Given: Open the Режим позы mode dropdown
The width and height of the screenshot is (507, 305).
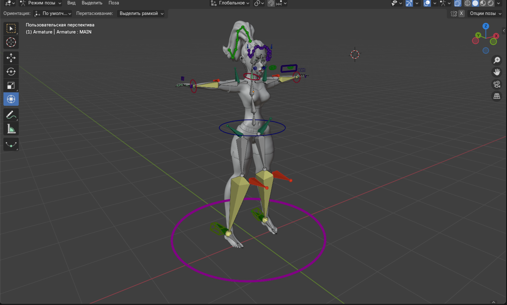Looking at the screenshot, I should [40, 3].
